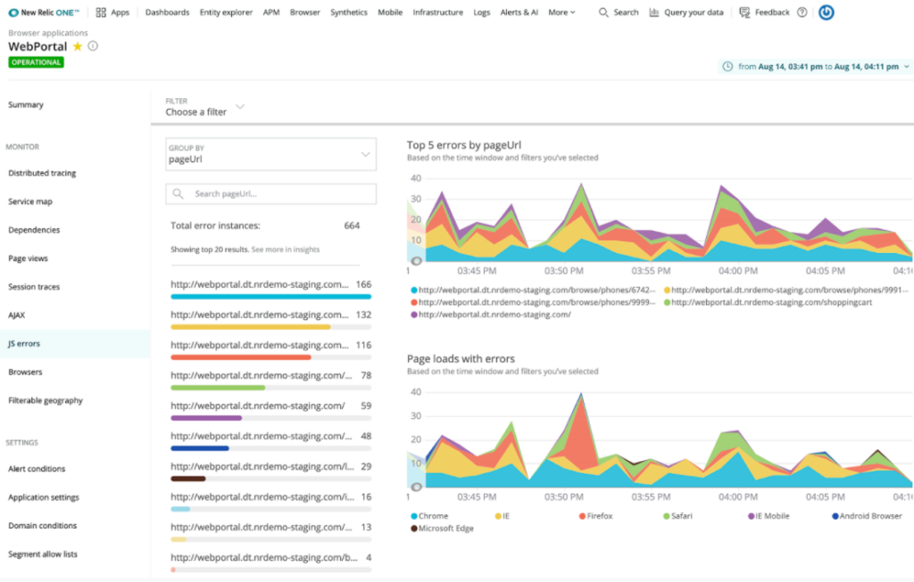Click the Firefox legend dot
The image size is (914, 582).
(582, 516)
